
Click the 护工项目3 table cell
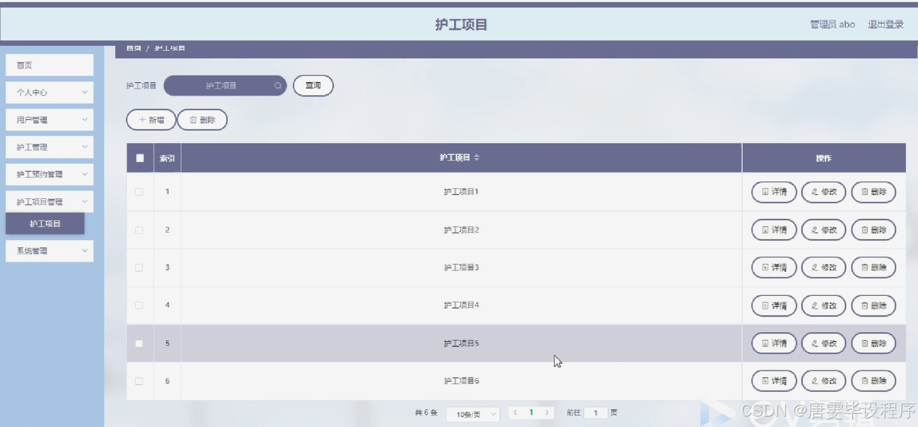tap(461, 267)
